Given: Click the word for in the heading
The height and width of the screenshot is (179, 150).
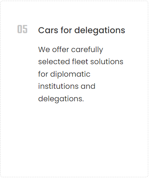Looking at the screenshot, I should pos(66,30).
